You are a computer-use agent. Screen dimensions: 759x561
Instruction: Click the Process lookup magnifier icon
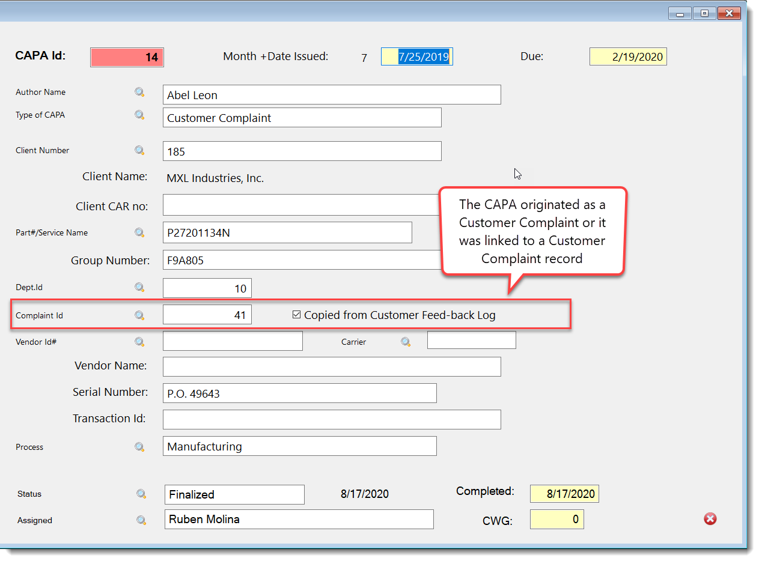coord(139,447)
